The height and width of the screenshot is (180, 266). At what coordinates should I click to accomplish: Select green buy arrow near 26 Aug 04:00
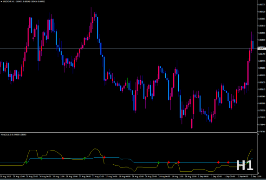pos(41,158)
